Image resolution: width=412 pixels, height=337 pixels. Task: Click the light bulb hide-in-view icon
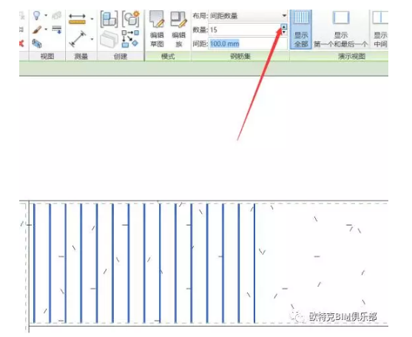click(x=36, y=16)
